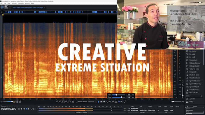Viewport: 205px width, 115px height.
Task: Open the Mouth De-click module
Action: tap(192, 75)
